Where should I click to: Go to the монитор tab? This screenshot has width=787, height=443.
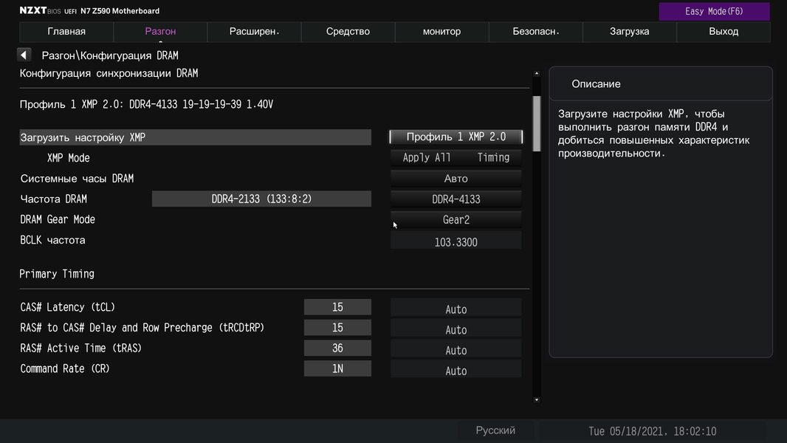pyautogui.click(x=441, y=32)
